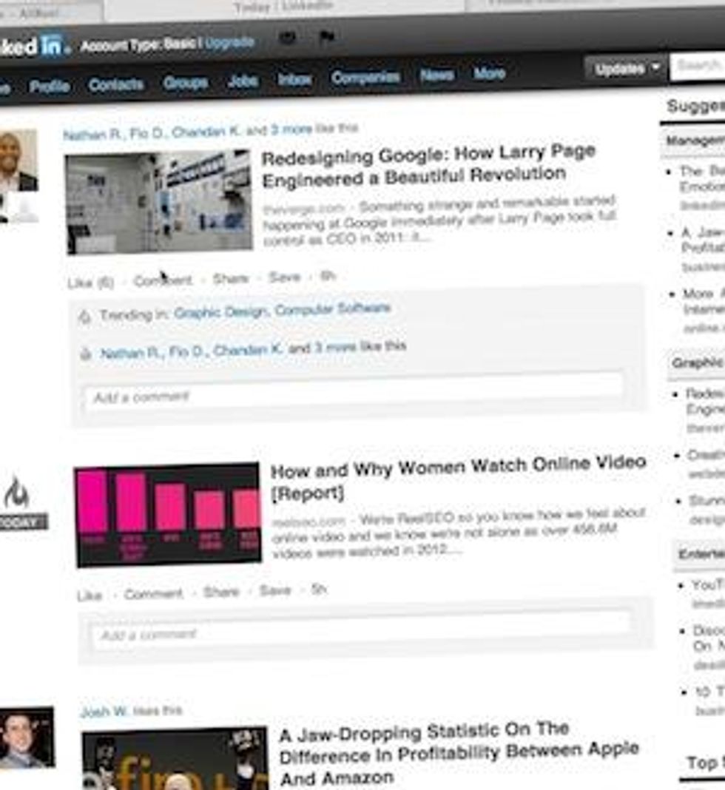Save the Redesigning Google post
Screen dimensions: 725x790
[x=285, y=277]
